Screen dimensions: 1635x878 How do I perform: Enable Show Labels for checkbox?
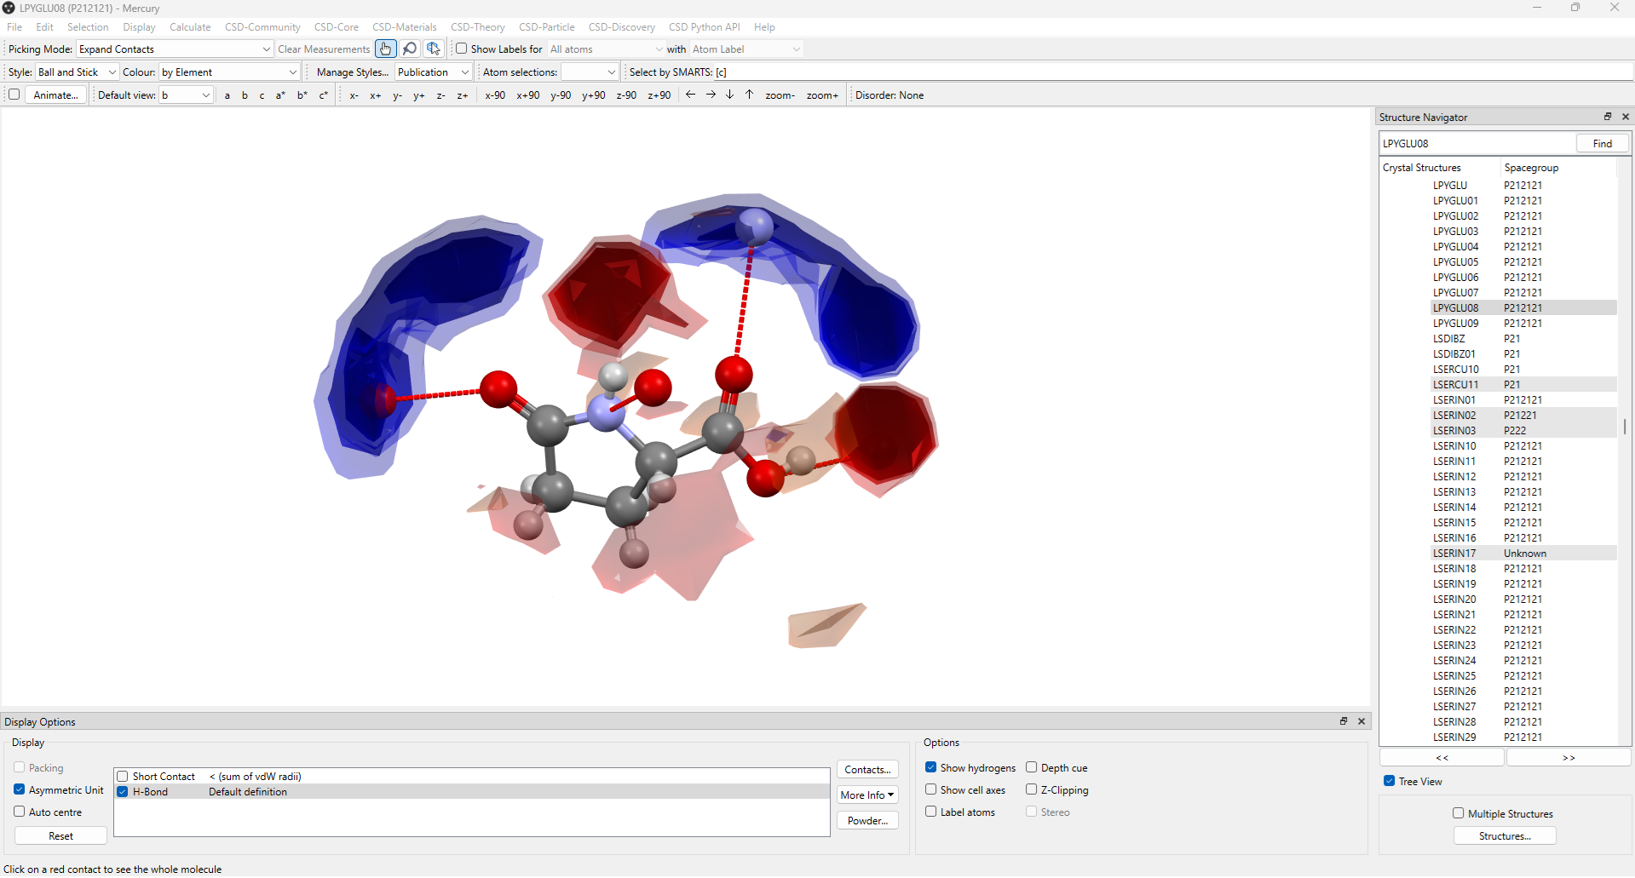click(461, 49)
